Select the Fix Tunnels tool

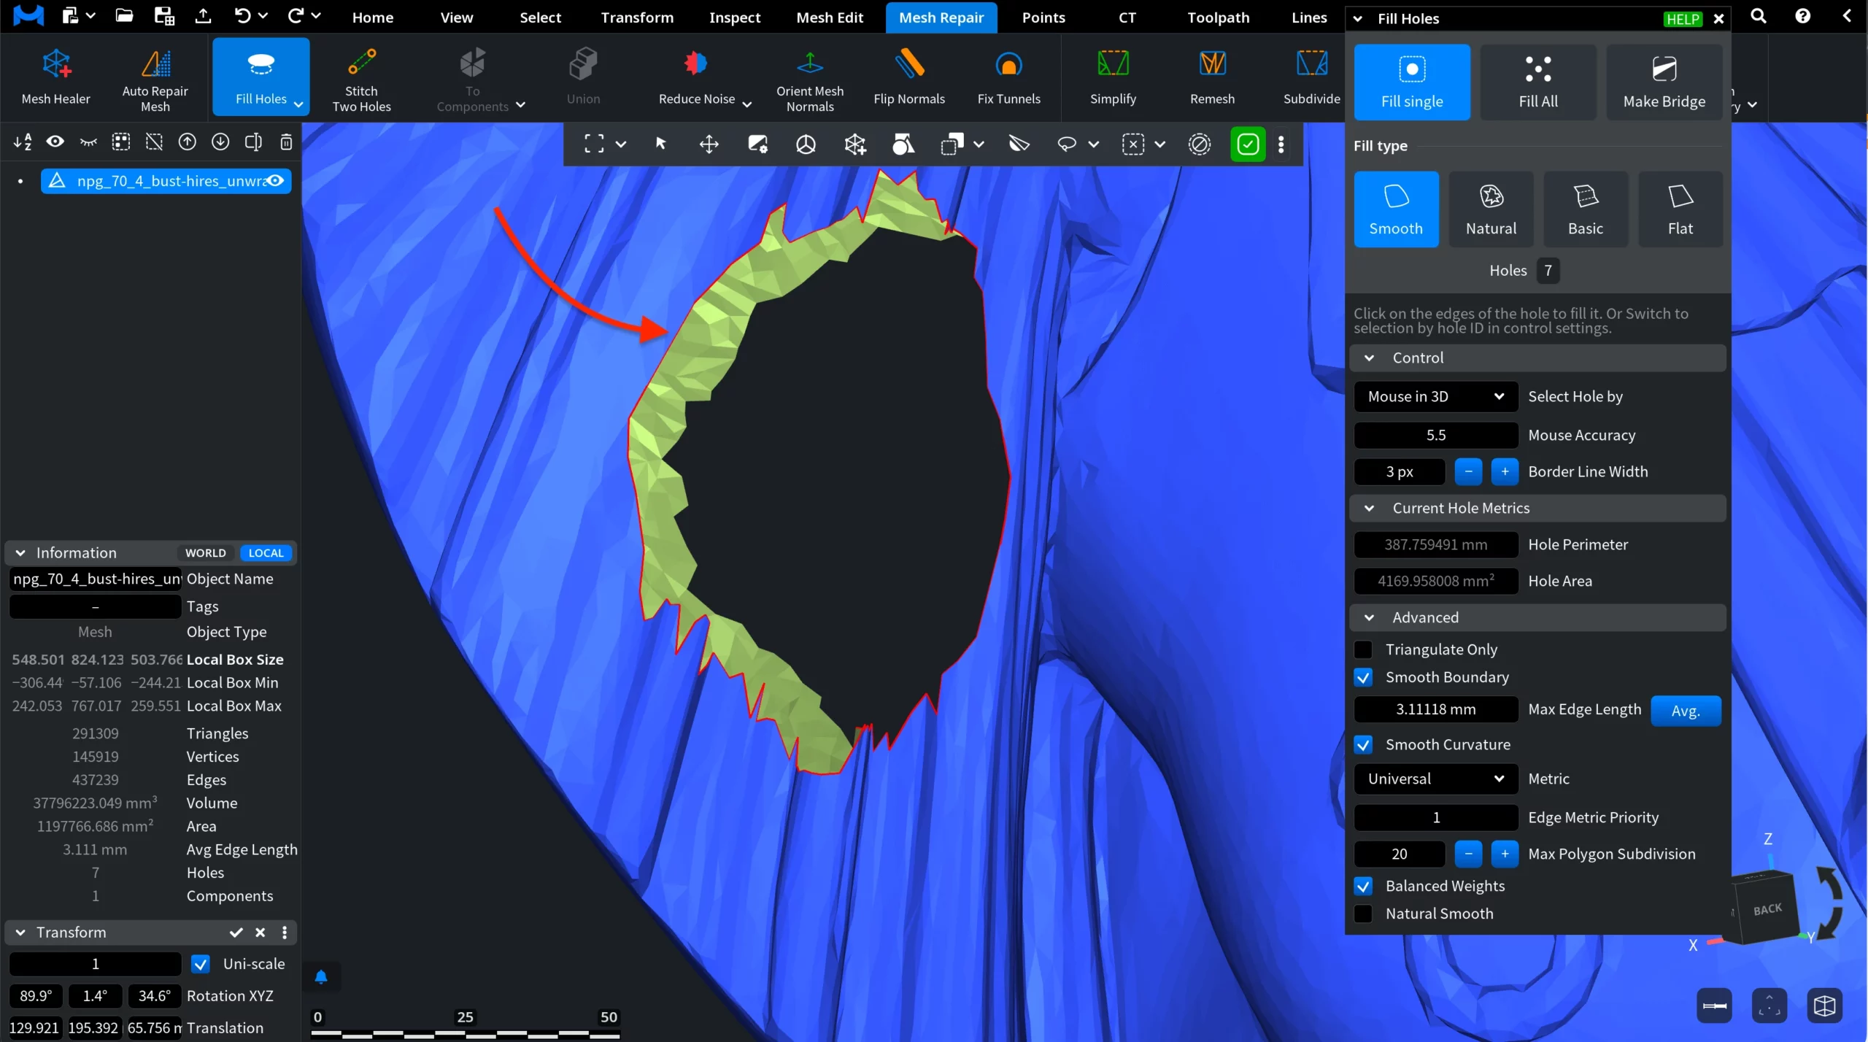[x=1008, y=77]
